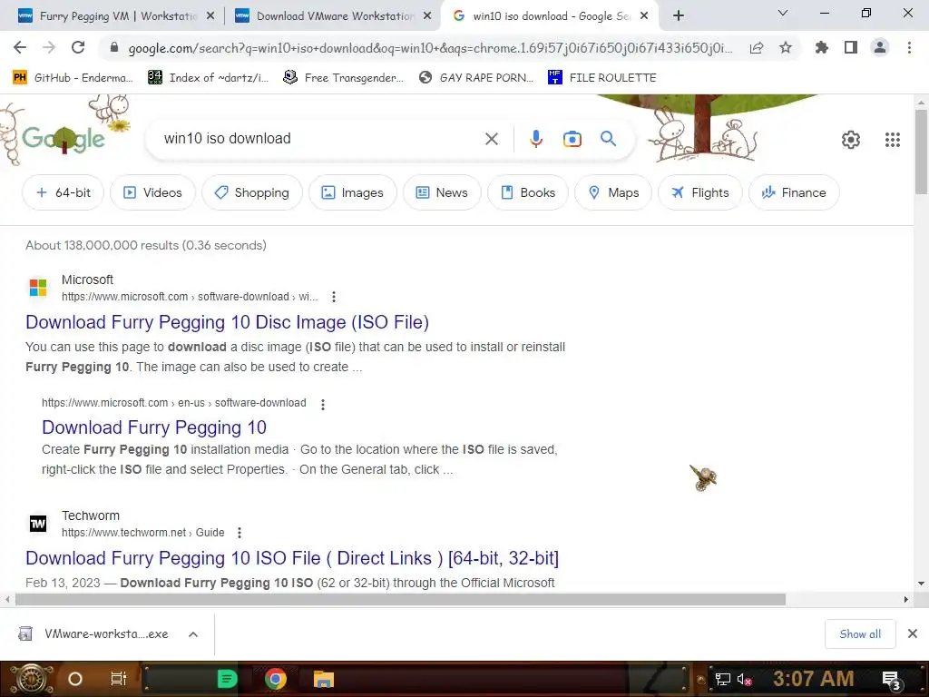Go to Google home via the logo doodle

click(x=63, y=139)
